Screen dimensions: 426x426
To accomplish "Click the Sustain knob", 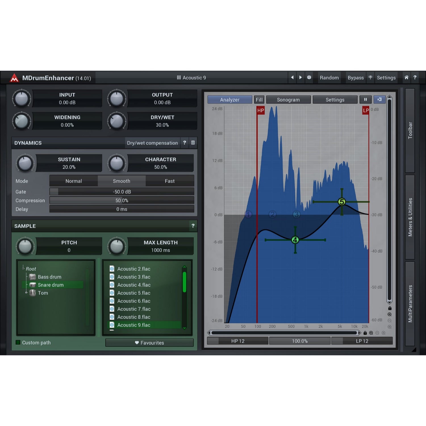I will coord(25,163).
